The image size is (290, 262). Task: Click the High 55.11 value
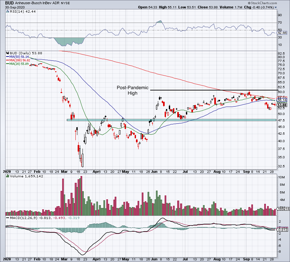pyautogui.click(x=168, y=7)
